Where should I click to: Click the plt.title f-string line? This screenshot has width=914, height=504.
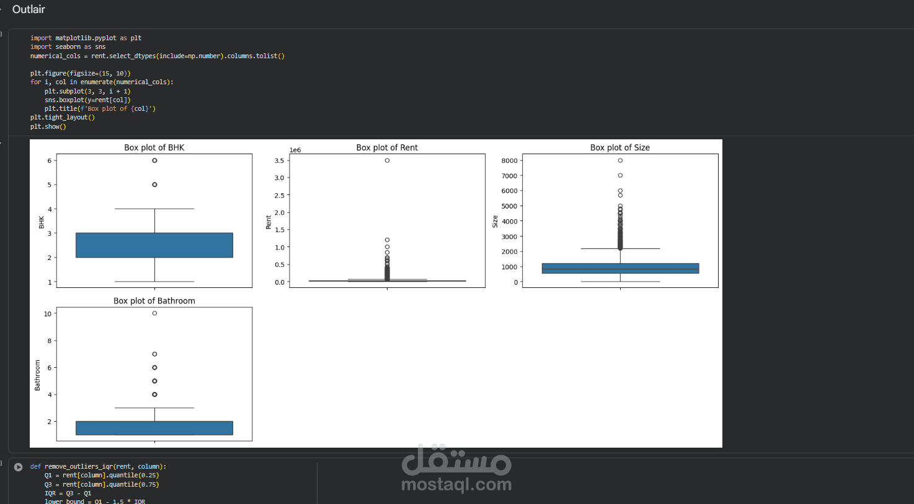100,108
